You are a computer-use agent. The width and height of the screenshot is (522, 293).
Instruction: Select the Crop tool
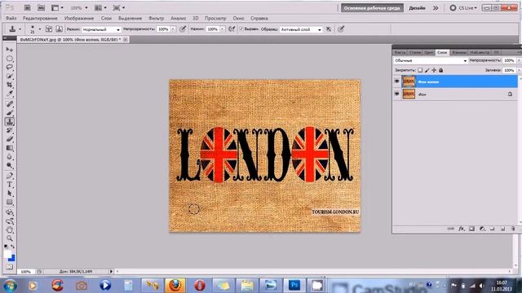coord(9,85)
